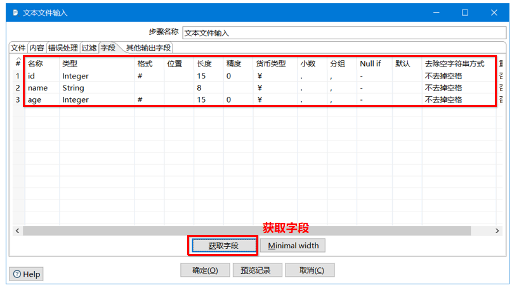Open the 过滤 tab

tap(89, 48)
